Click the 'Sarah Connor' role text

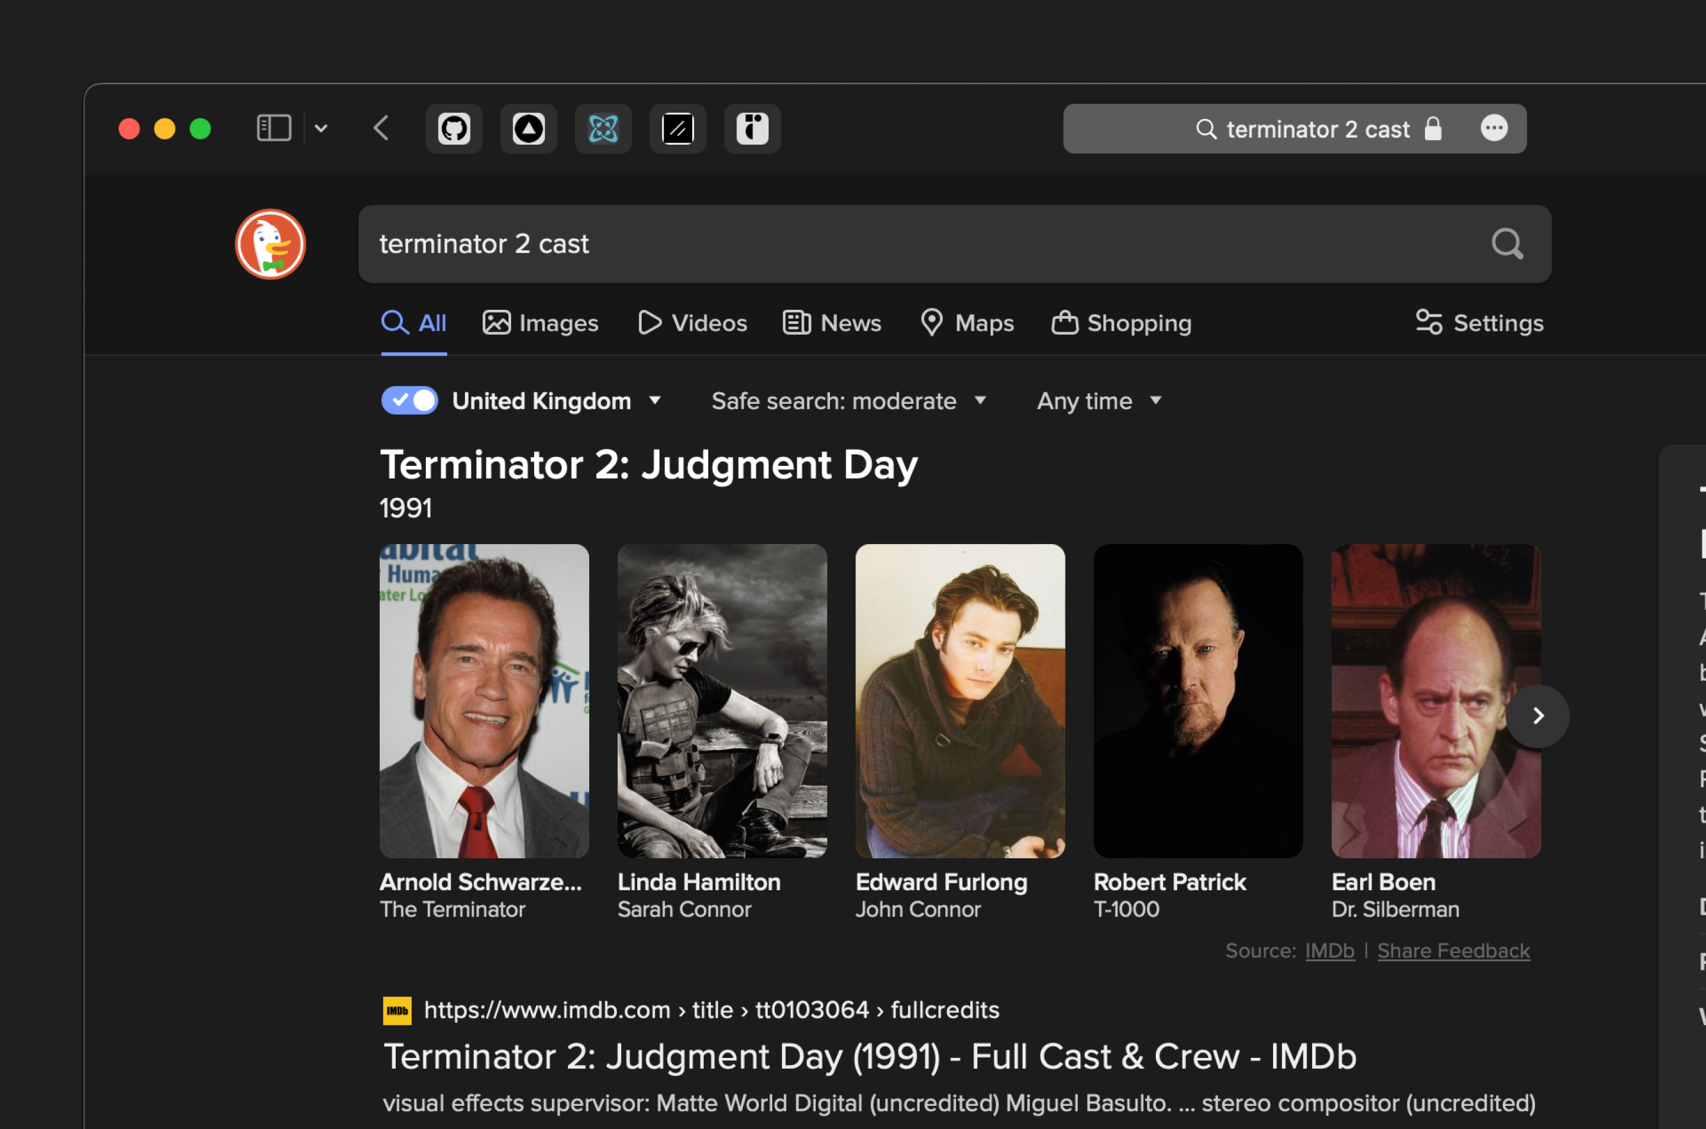click(685, 909)
